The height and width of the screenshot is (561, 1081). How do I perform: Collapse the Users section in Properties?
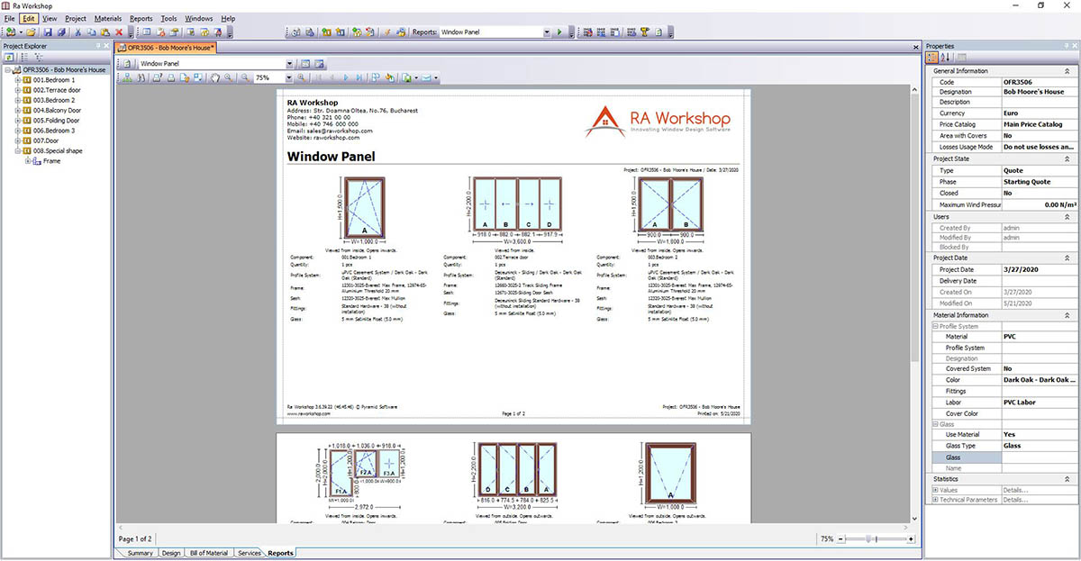(1067, 217)
